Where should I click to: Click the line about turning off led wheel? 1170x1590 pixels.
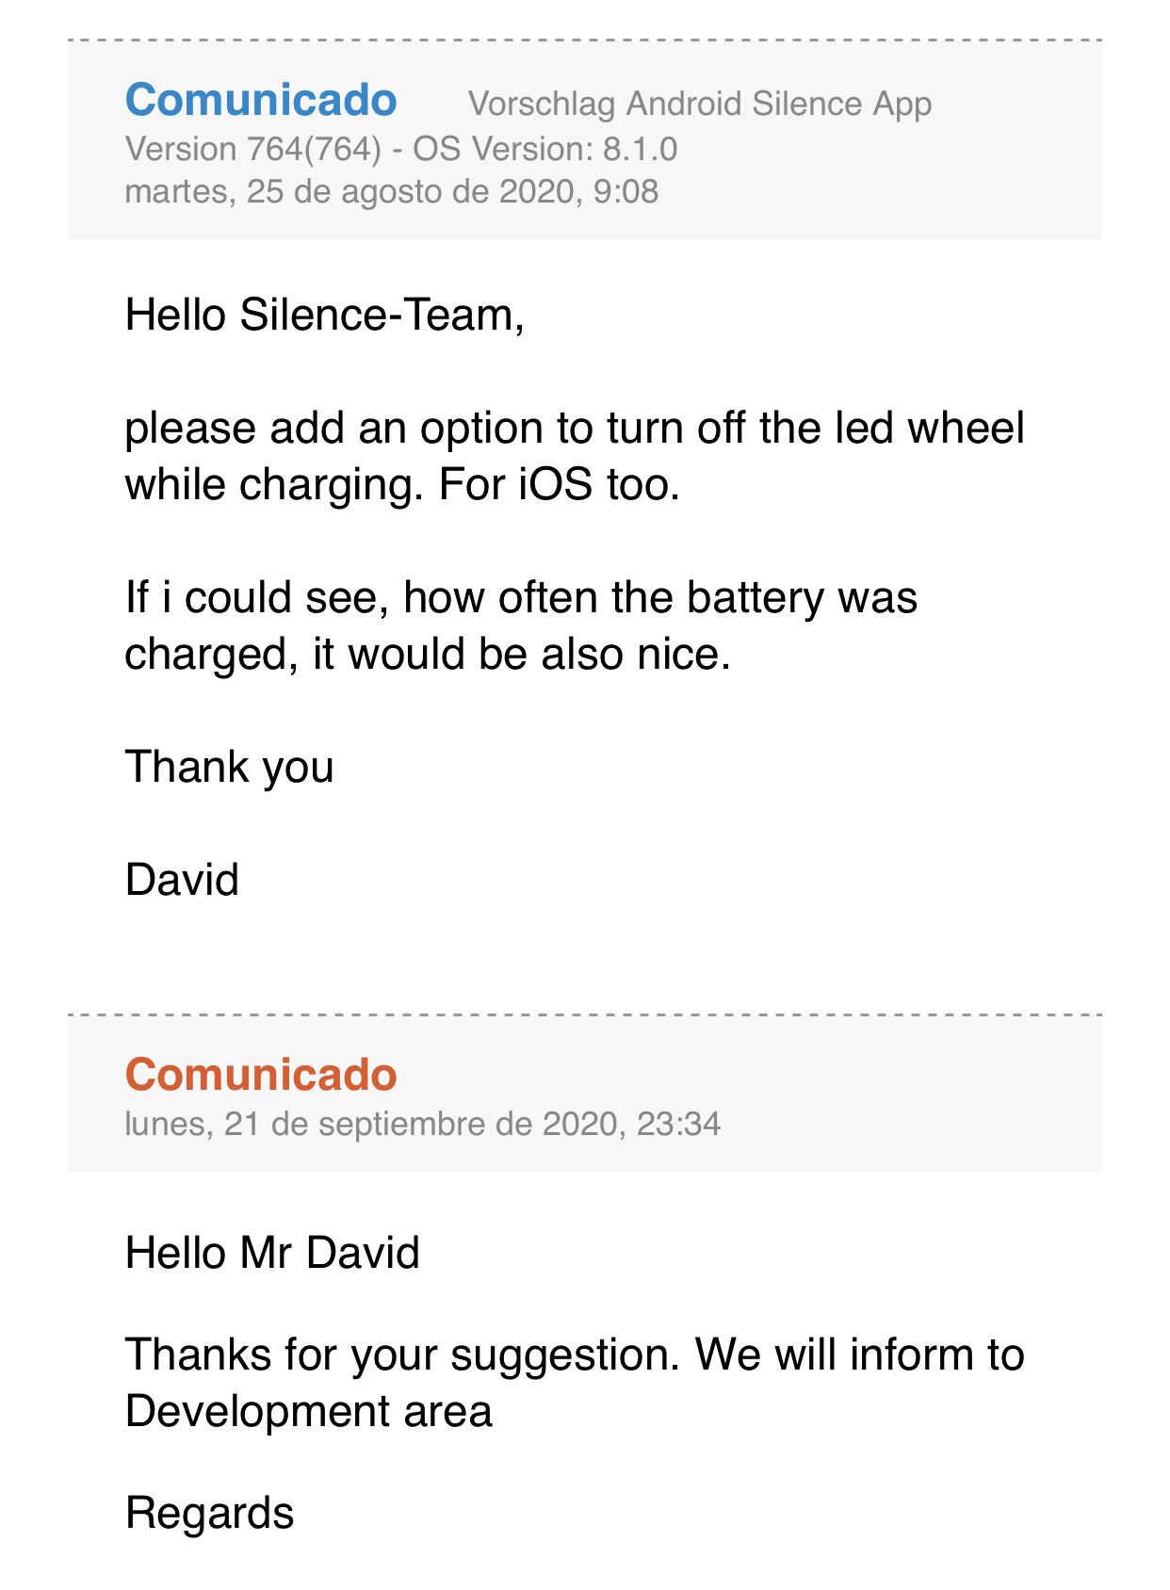574,429
